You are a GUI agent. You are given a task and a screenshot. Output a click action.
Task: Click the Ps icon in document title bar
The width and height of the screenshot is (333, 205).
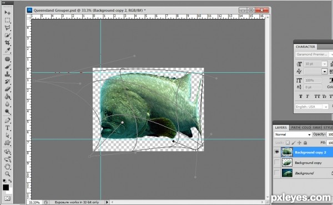(x=29, y=10)
